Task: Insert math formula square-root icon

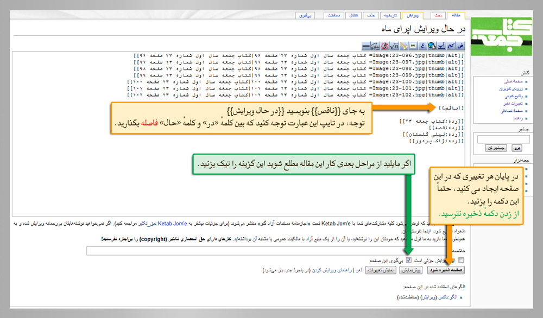Action: coord(394,46)
